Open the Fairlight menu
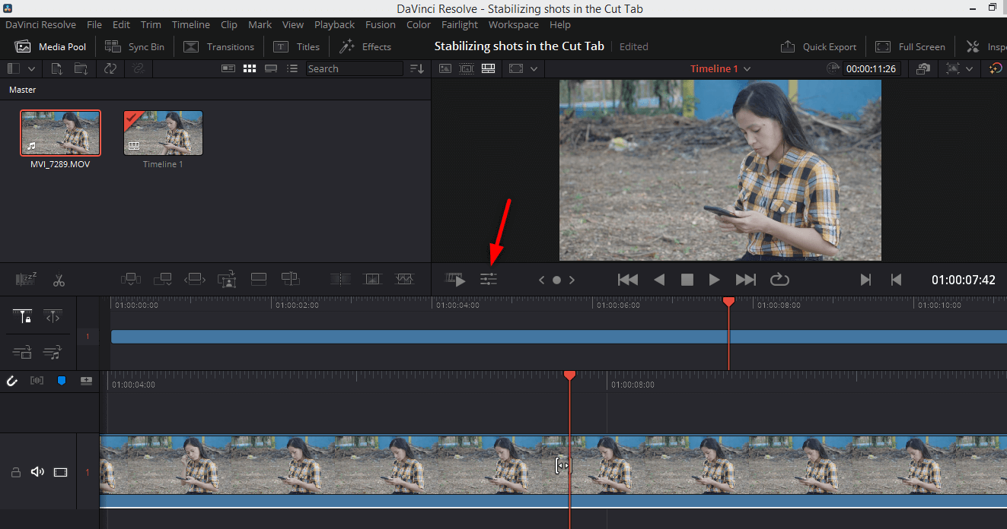The width and height of the screenshot is (1007, 529). pos(460,24)
